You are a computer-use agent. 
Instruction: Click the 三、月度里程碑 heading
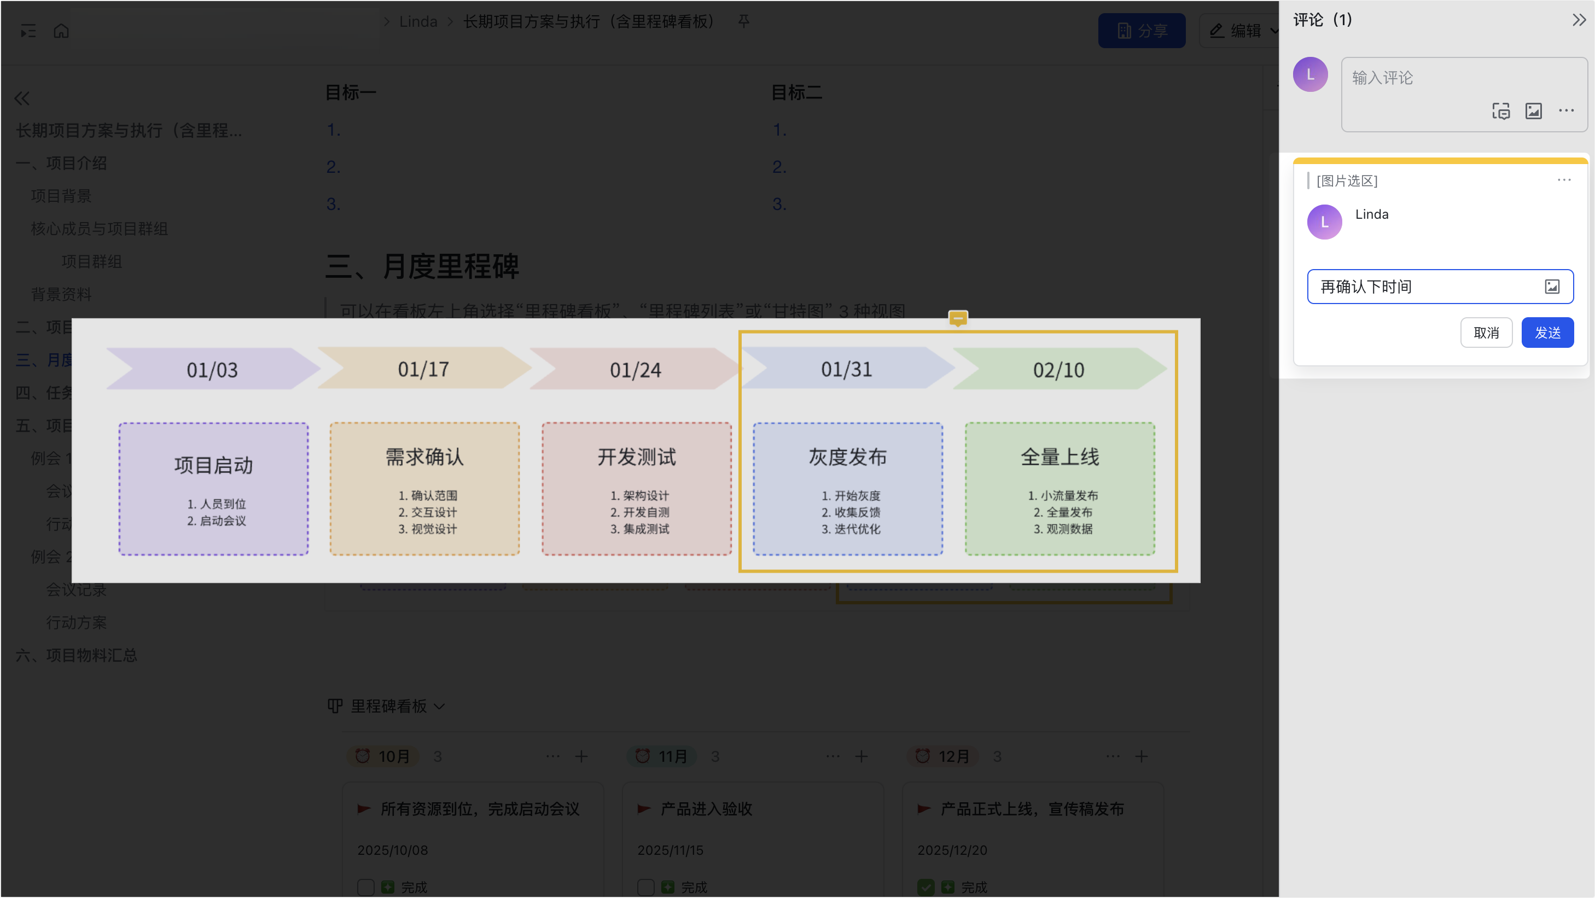click(x=422, y=266)
